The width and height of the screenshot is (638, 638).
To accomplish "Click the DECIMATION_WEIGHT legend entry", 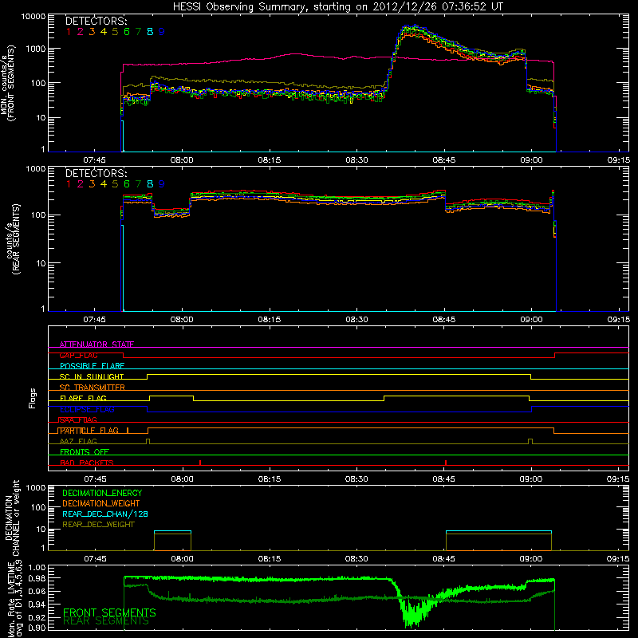I will 101,503.
